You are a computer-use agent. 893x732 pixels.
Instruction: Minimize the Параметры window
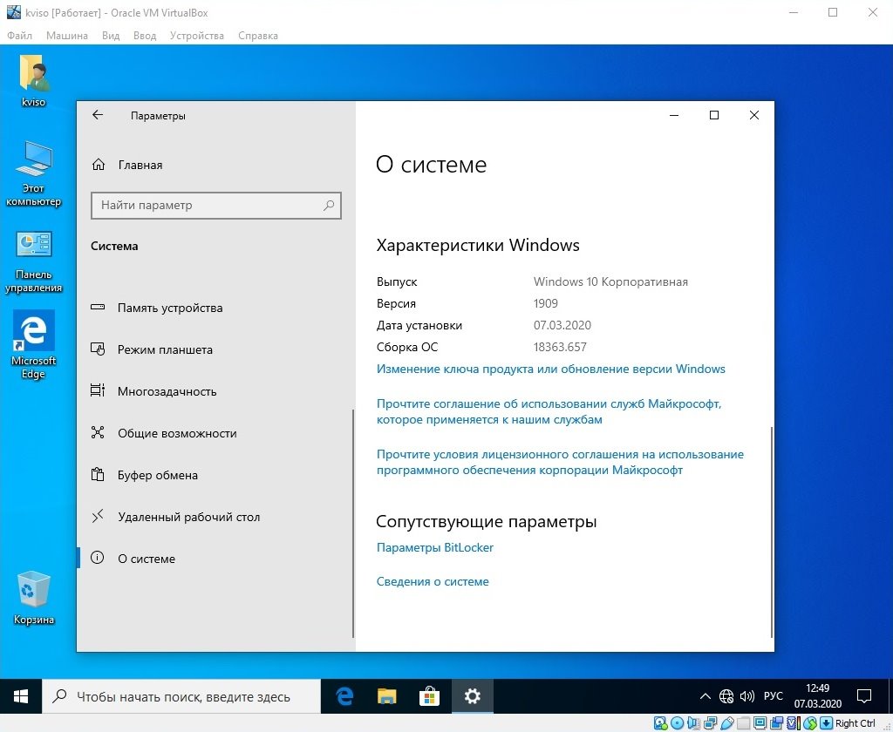pos(674,115)
